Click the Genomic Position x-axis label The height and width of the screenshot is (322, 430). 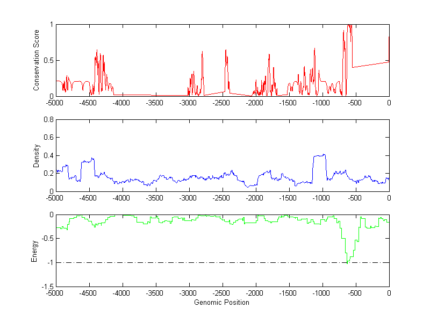(x=221, y=303)
